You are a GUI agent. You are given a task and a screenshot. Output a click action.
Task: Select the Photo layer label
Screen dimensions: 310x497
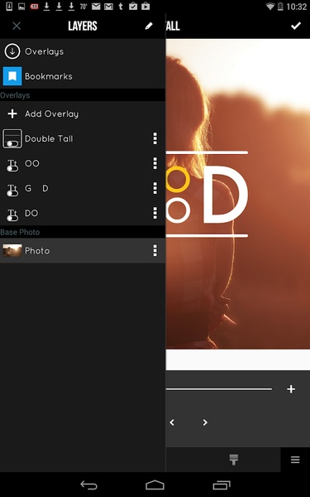tap(37, 250)
